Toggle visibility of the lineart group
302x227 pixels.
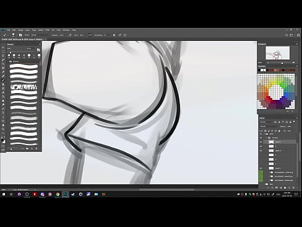(261, 138)
